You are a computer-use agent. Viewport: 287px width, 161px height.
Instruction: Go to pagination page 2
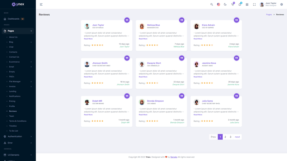225,137
